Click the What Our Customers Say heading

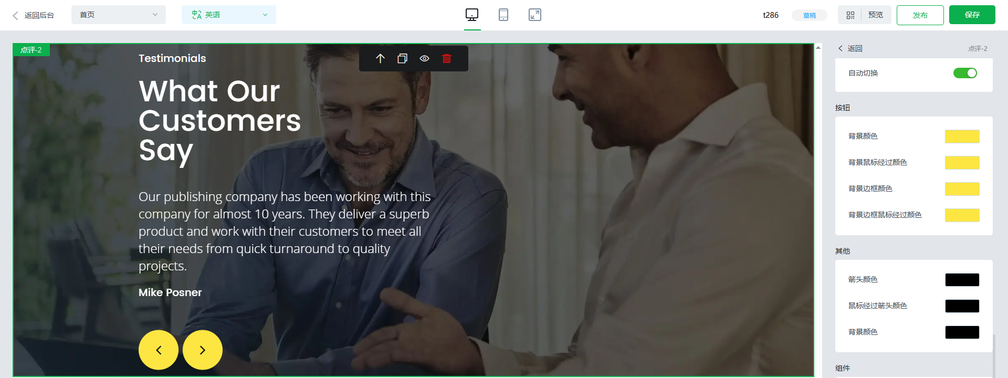(x=219, y=122)
